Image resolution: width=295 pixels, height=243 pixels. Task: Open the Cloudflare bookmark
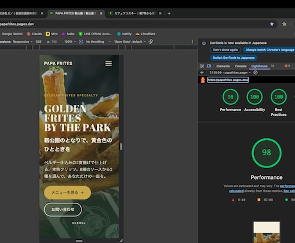pyautogui.click(x=146, y=34)
